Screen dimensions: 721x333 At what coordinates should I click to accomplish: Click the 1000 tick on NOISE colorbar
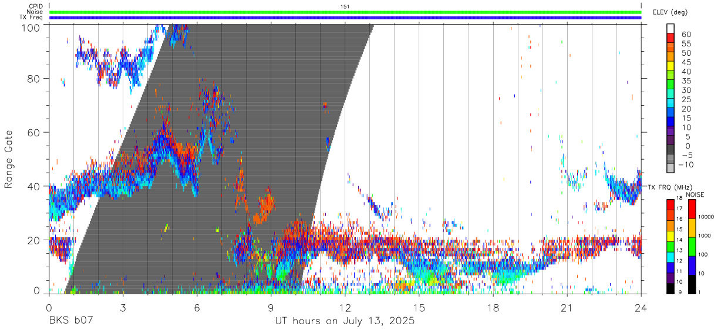[x=705, y=236]
